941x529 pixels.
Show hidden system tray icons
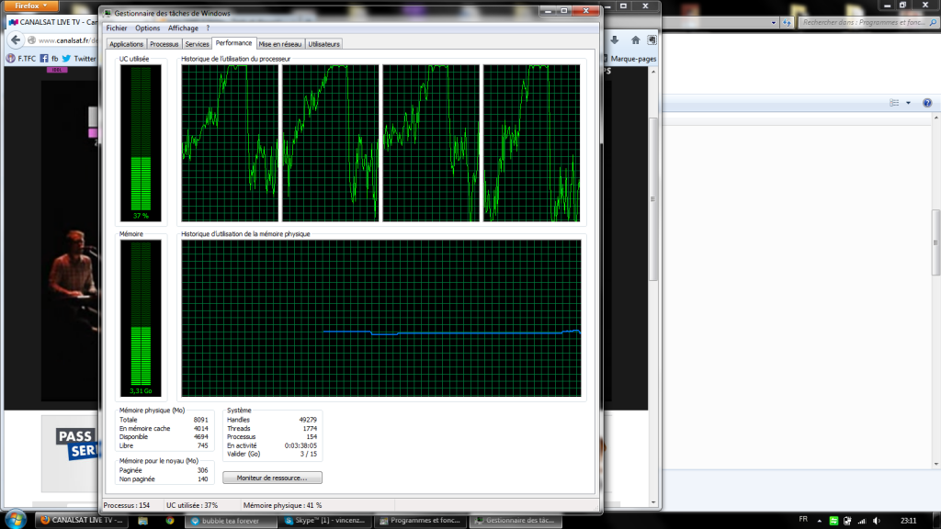pyautogui.click(x=820, y=520)
